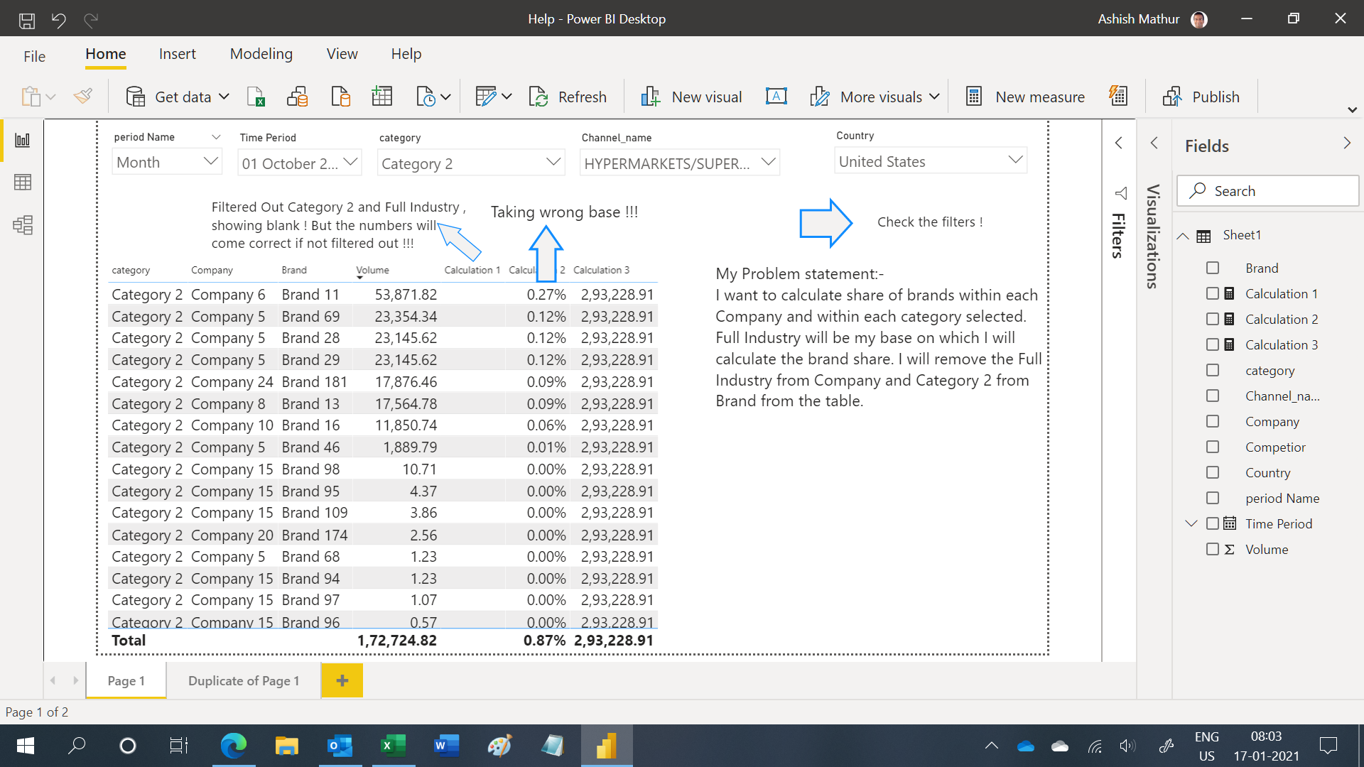
Task: Switch to Duplicate of Page 1 tab
Action: (244, 680)
